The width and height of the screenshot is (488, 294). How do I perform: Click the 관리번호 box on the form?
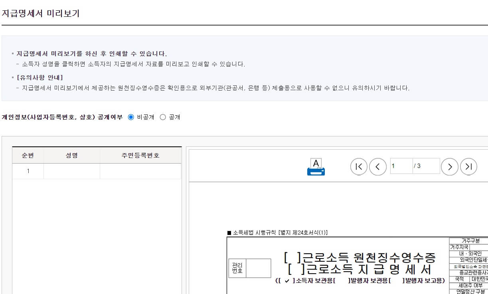[258, 267]
